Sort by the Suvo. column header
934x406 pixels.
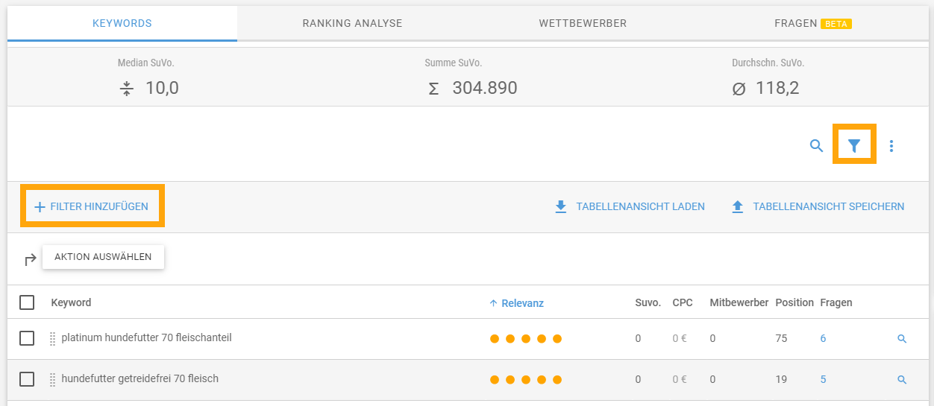(x=648, y=302)
